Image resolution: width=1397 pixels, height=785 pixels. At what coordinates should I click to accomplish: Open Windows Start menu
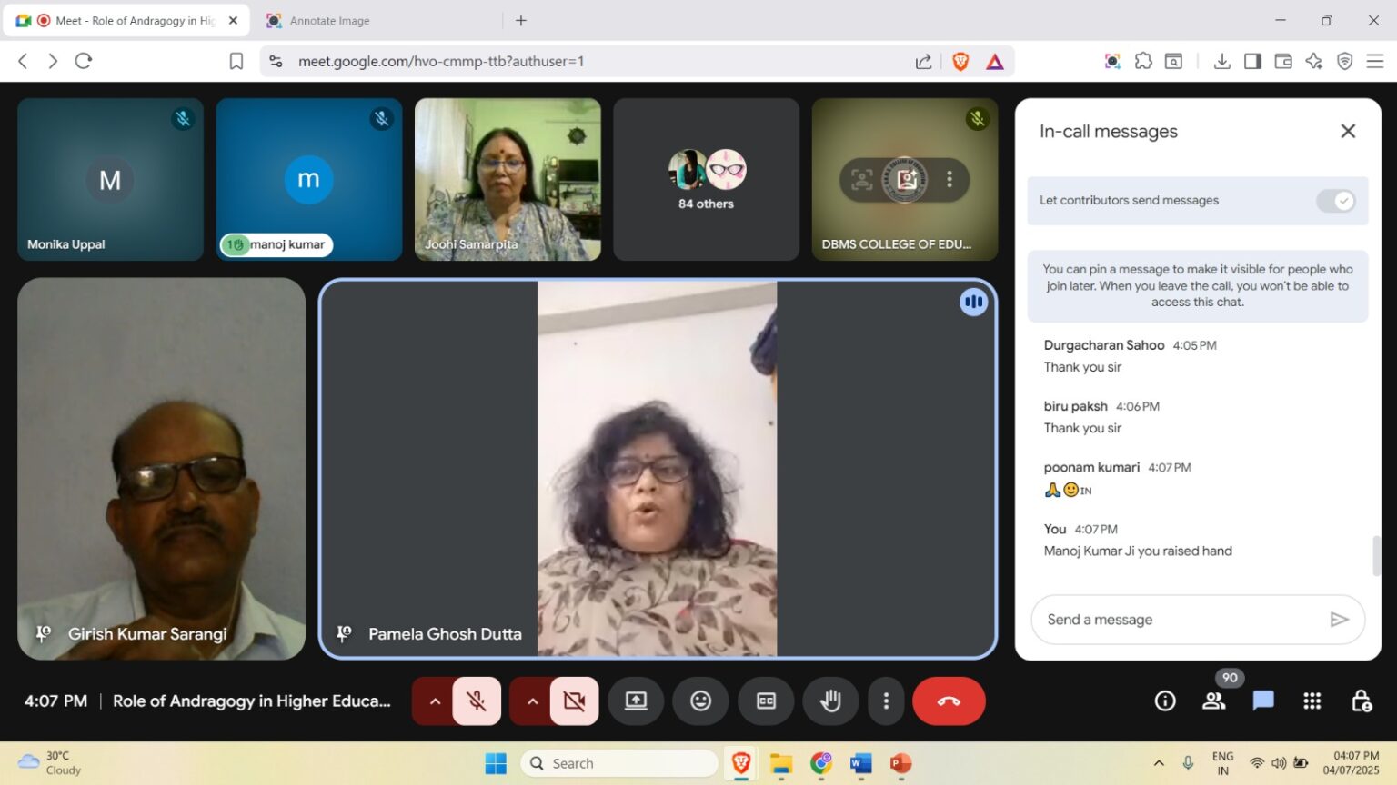(496, 763)
